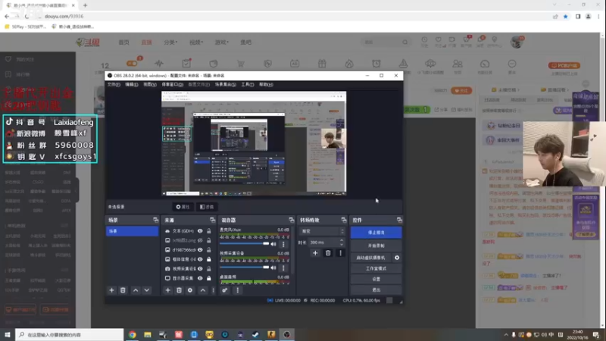This screenshot has width=606, height=341.
Task: Open Mixer panel options dots beside gears
Action: (x=237, y=290)
